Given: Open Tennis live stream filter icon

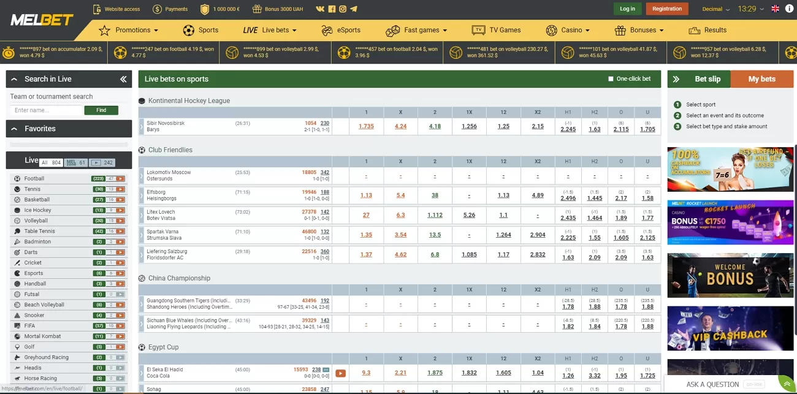Looking at the screenshot, I should (120, 189).
